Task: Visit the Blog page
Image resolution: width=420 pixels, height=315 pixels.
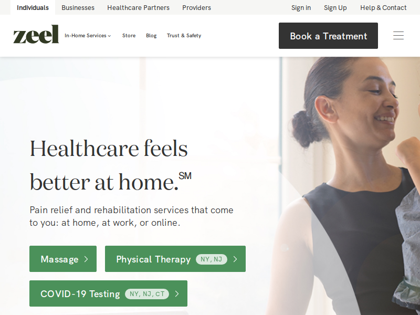Action: click(x=151, y=36)
